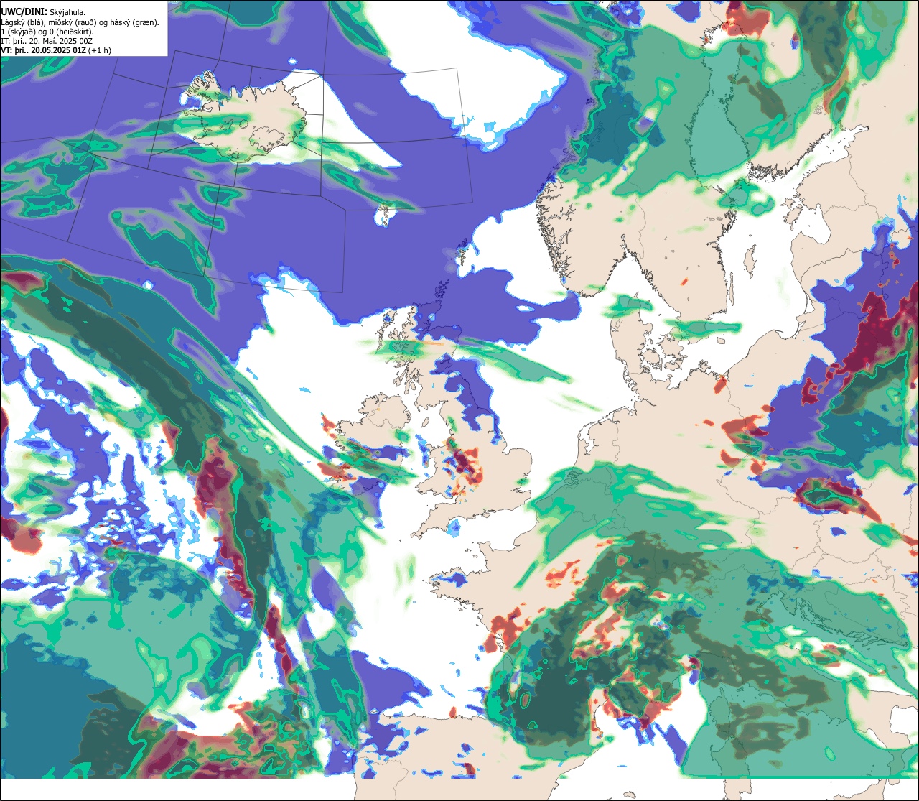Click the 'Lágský (blá), miðský (rauð)' legend line

click(x=80, y=22)
